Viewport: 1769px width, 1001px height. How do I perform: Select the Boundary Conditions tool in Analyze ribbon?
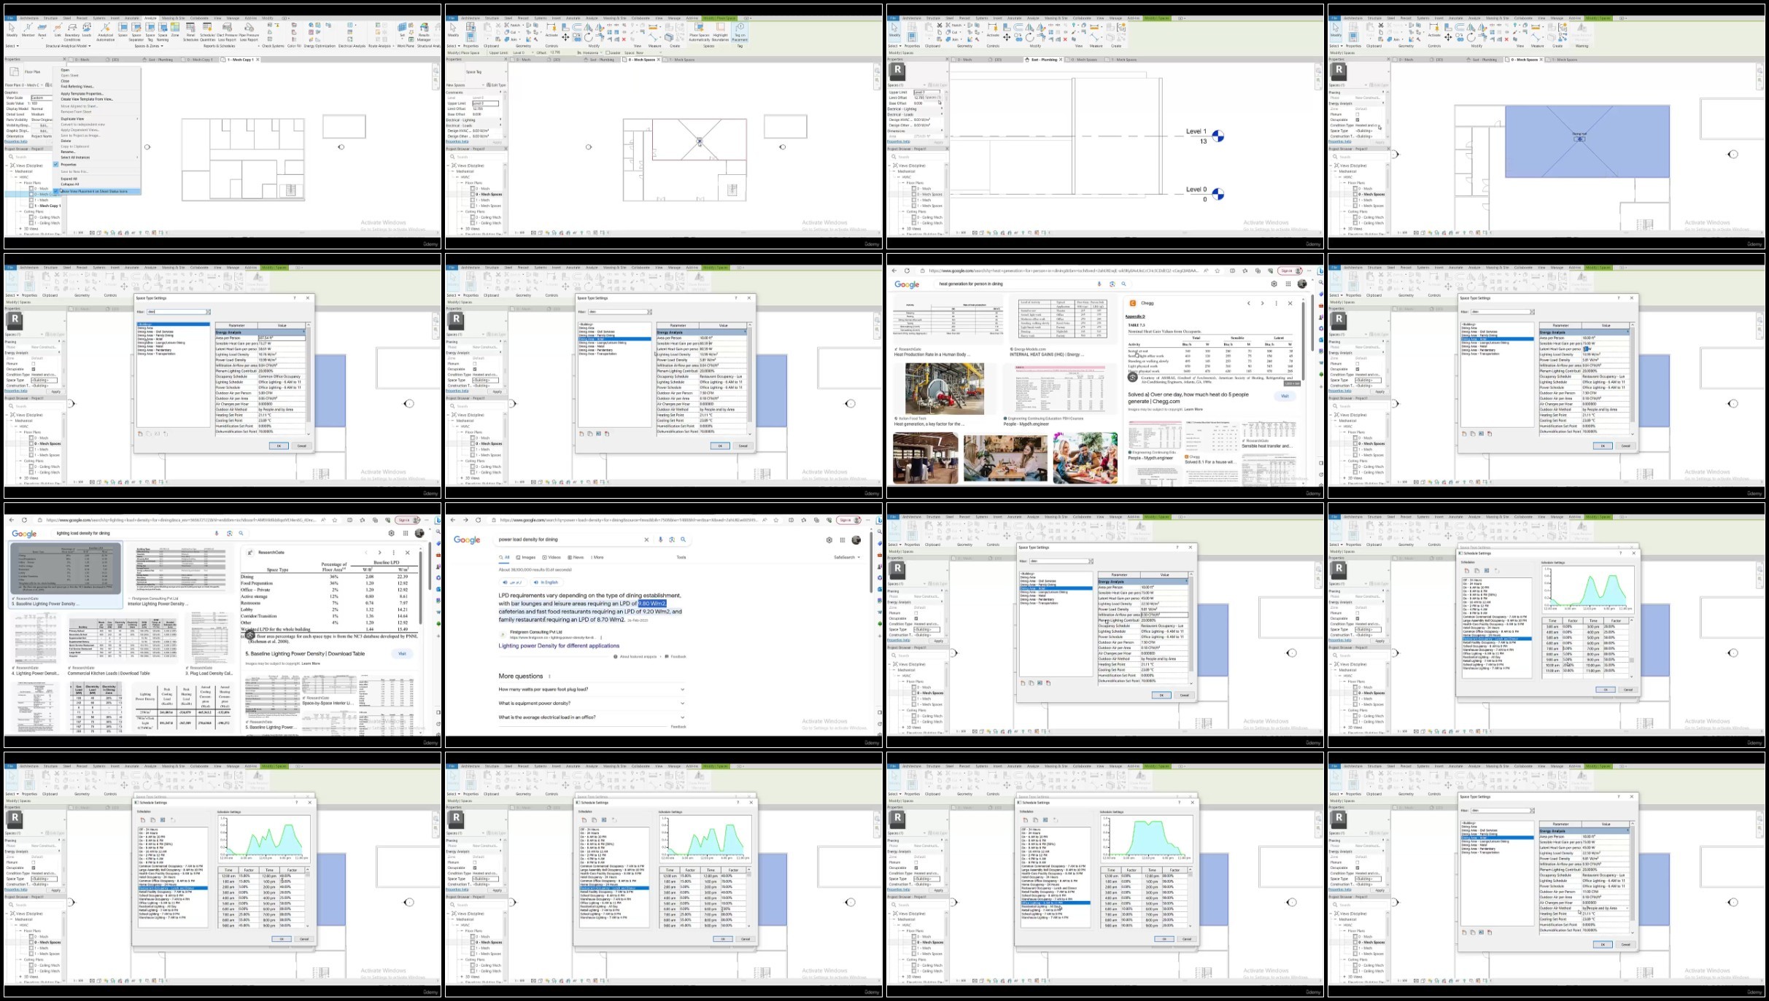pos(72,31)
